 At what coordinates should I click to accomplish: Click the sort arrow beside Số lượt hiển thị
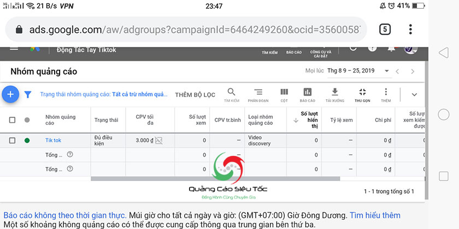[x=296, y=120]
